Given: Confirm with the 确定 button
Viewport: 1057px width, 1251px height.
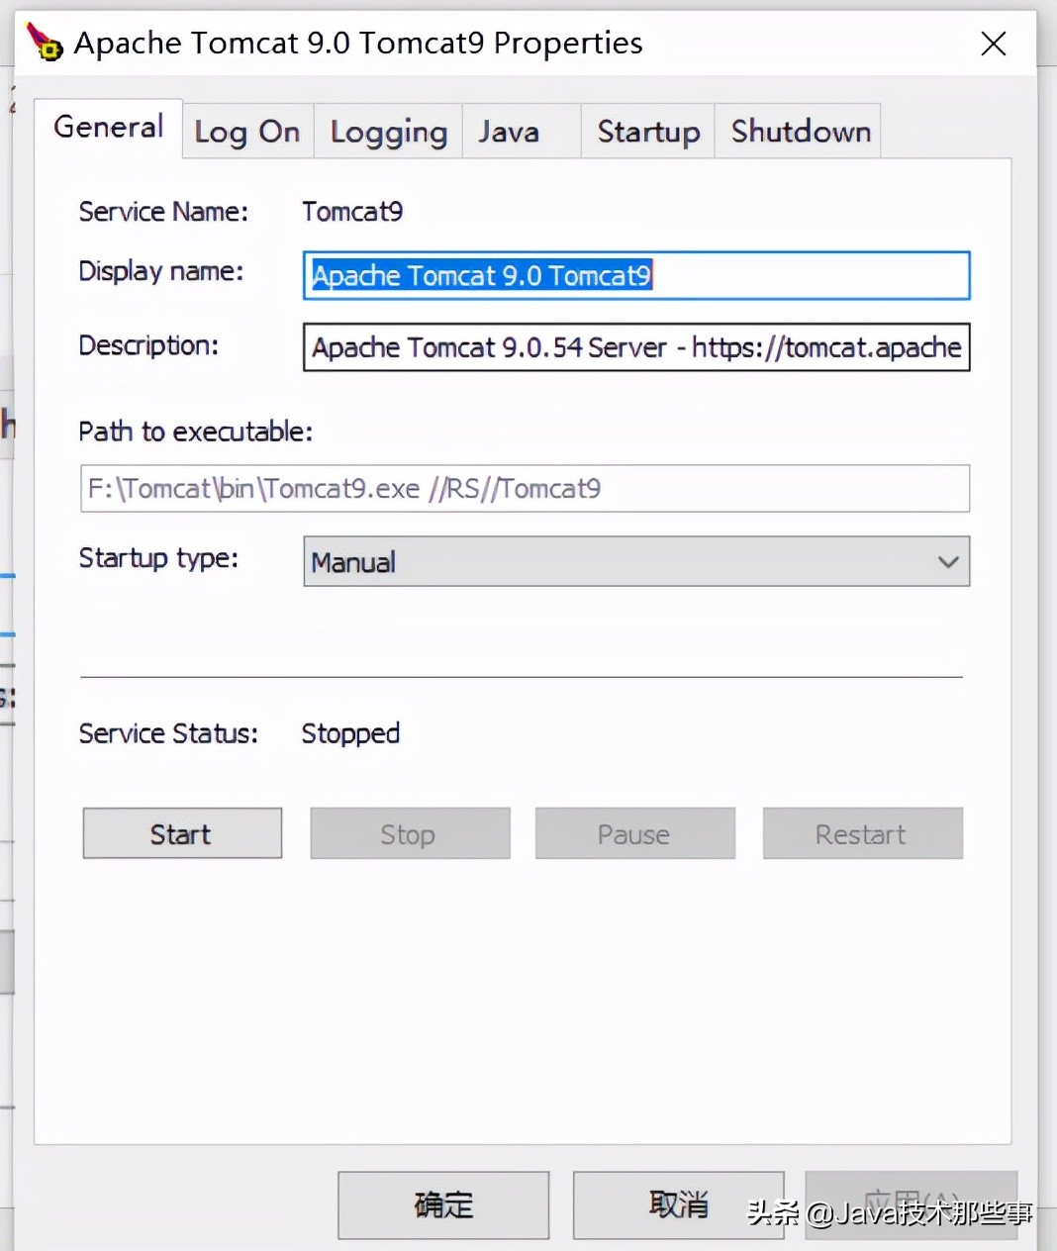Looking at the screenshot, I should [x=443, y=1204].
